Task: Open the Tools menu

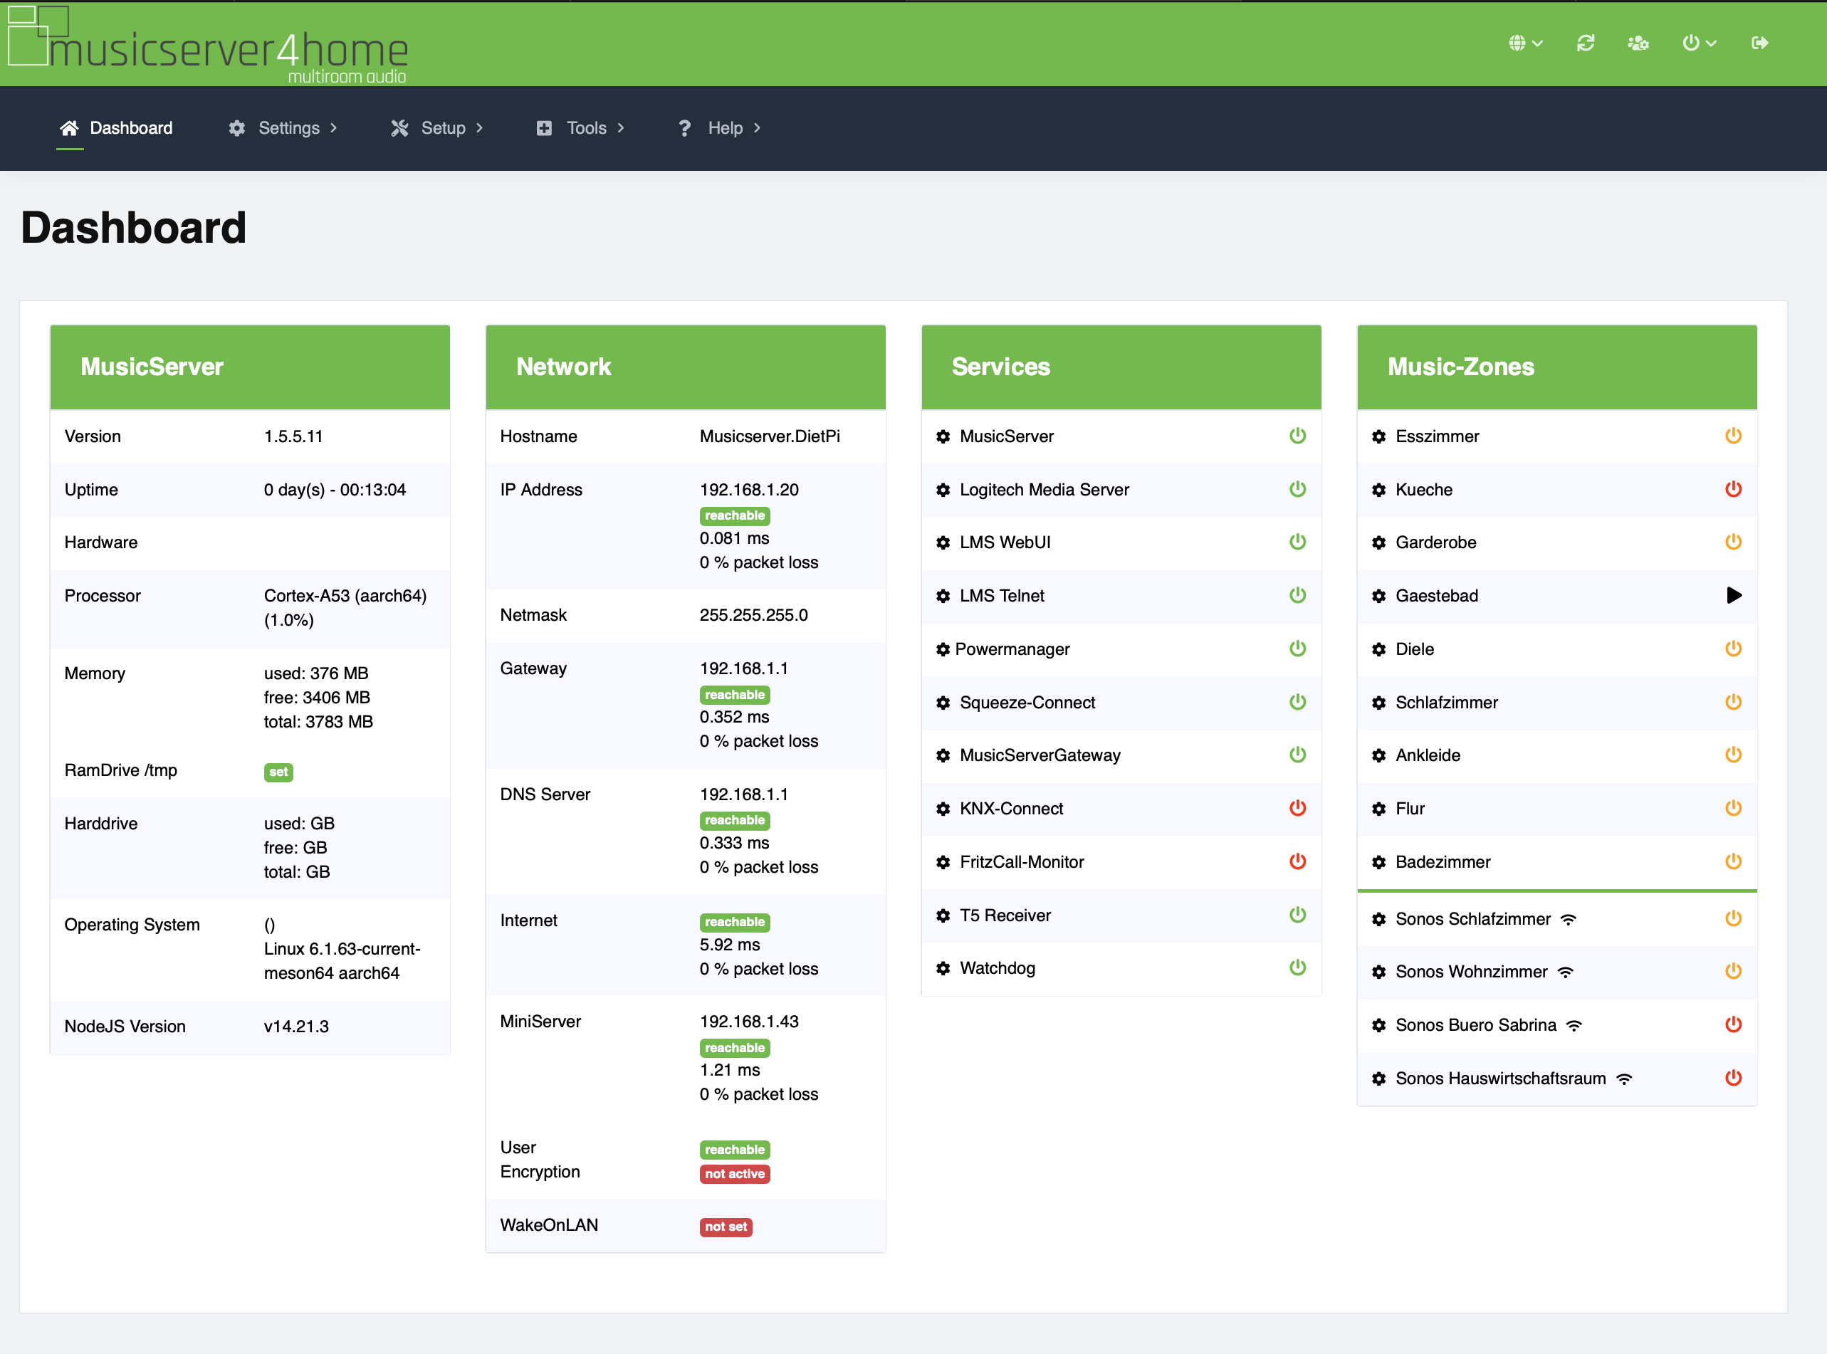Action: [581, 128]
